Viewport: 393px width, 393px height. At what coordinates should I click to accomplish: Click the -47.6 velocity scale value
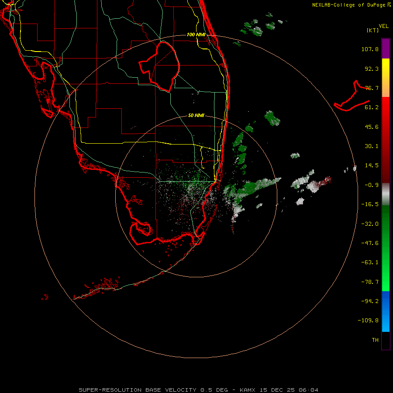pos(370,243)
